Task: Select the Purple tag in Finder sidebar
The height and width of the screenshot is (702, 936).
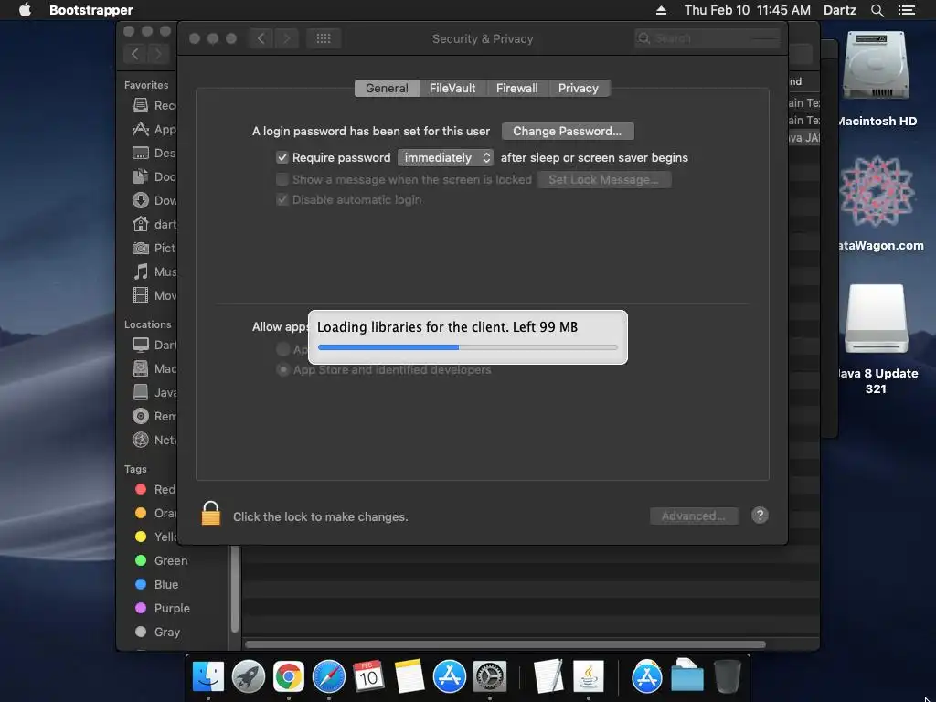Action: point(163,608)
